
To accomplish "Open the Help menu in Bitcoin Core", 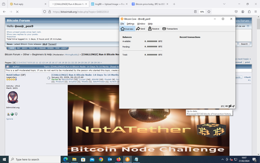I will [x=150, y=24].
